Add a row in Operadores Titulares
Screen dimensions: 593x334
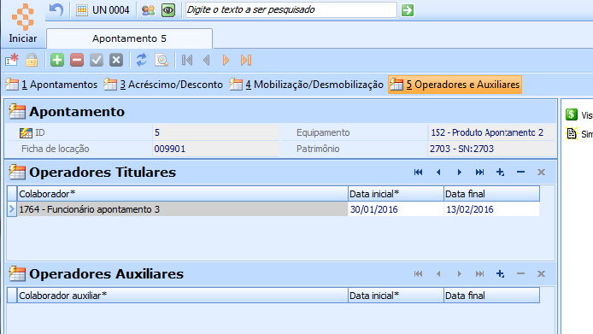[500, 172]
